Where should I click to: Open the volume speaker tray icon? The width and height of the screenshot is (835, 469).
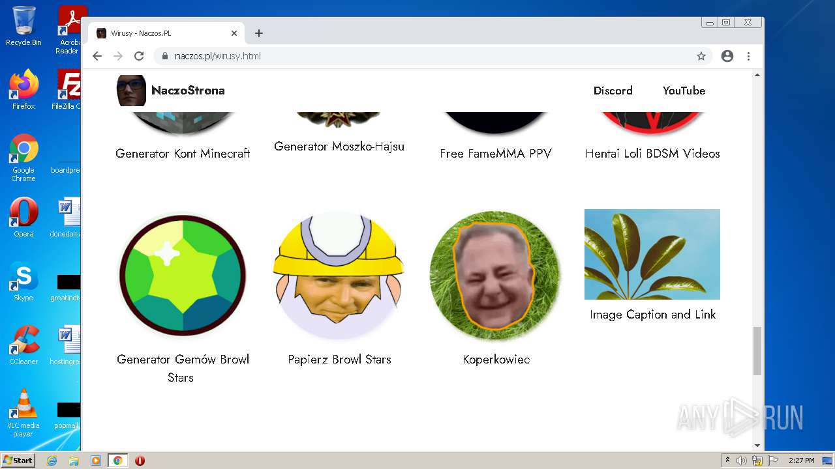(742, 461)
